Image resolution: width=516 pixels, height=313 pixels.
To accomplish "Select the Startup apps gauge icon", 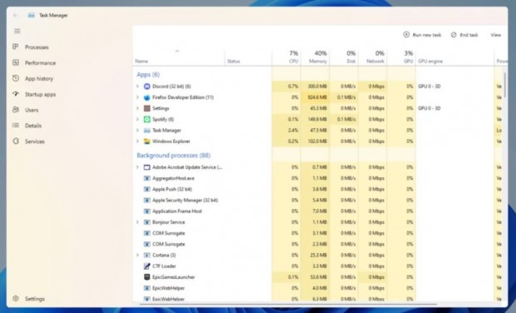I will (16, 94).
